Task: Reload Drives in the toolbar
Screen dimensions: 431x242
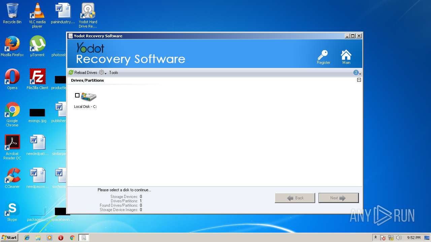Action: (83, 73)
